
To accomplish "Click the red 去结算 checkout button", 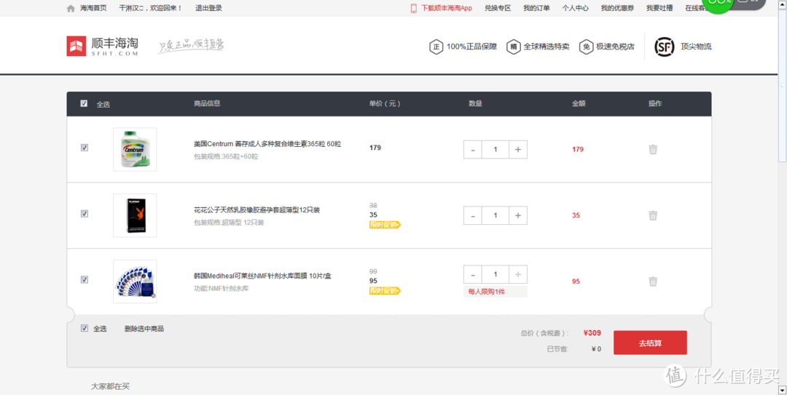I will [650, 343].
